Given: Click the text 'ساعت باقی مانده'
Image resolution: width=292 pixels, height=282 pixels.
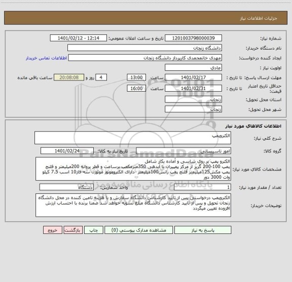Looking at the screenshot, I should click(x=35, y=77).
